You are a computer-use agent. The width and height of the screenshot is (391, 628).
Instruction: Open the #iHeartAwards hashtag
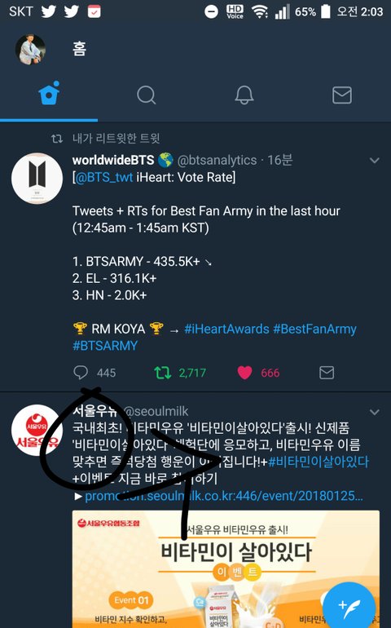point(226,329)
